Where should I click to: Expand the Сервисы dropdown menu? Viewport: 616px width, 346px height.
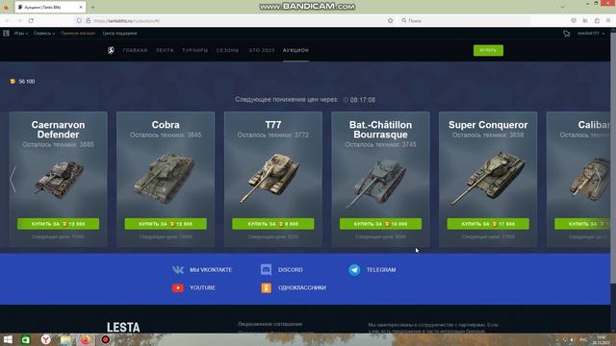coord(44,34)
